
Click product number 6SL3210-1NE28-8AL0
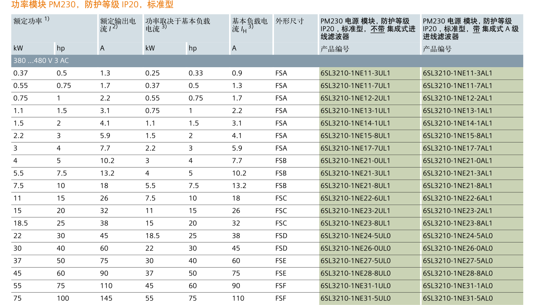click(458, 273)
